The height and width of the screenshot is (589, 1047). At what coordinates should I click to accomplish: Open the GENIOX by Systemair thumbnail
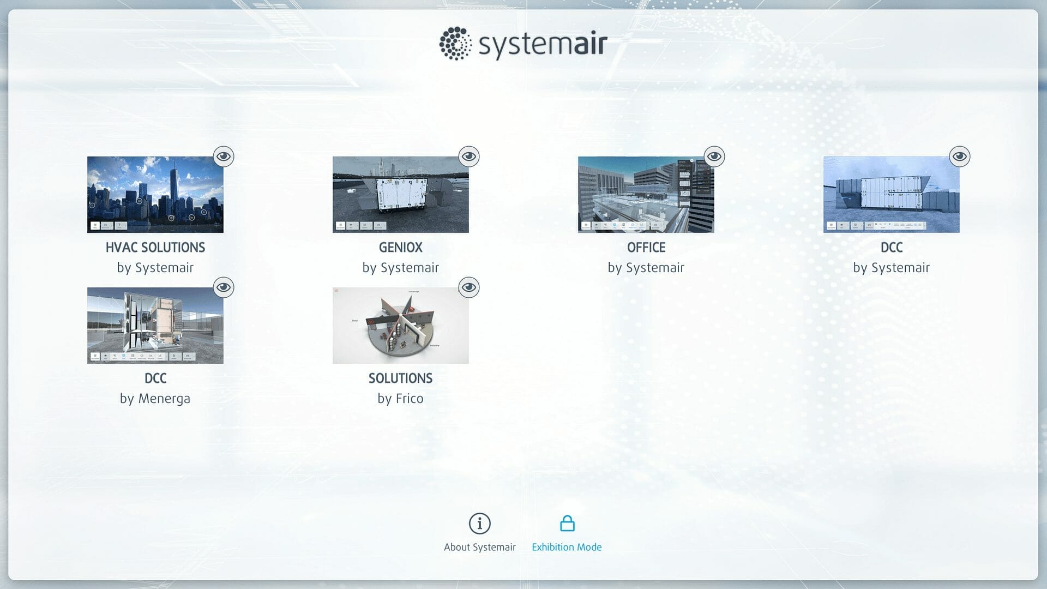click(x=400, y=194)
